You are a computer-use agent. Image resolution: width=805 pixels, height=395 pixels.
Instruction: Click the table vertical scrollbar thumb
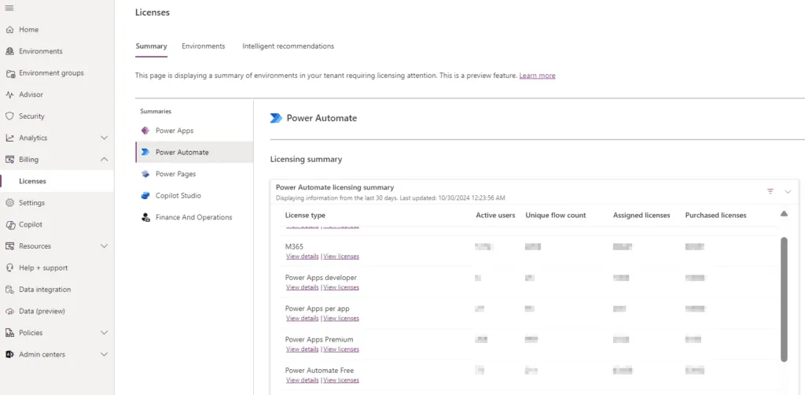click(x=784, y=300)
